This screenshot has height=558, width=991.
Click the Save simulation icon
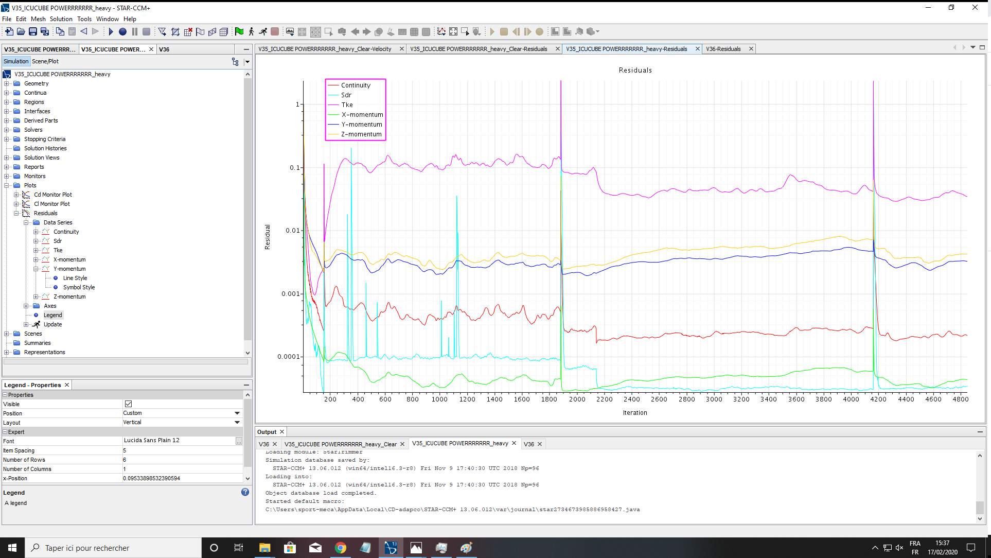pyautogui.click(x=33, y=32)
